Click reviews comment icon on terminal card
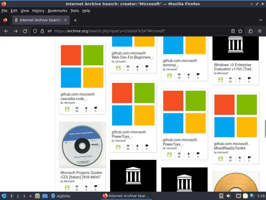This screenshot has height=200, width=266. [198, 74]
